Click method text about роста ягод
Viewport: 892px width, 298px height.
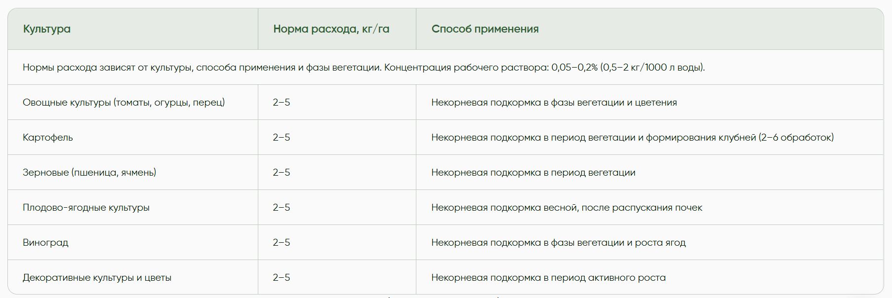(559, 243)
